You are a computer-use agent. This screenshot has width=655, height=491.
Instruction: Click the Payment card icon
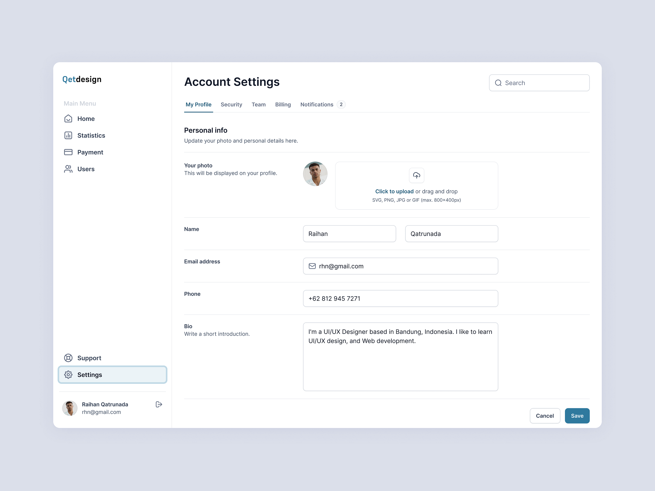tap(68, 152)
